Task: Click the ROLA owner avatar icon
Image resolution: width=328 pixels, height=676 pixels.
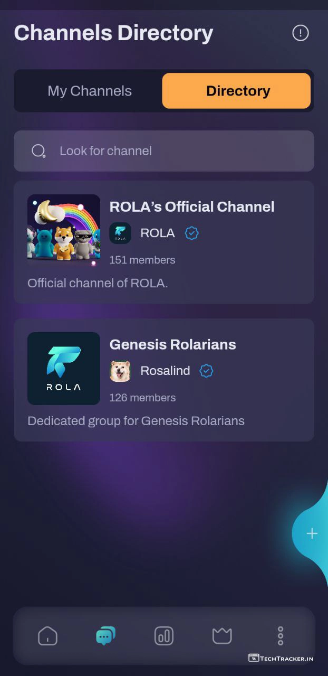Action: 120,233
